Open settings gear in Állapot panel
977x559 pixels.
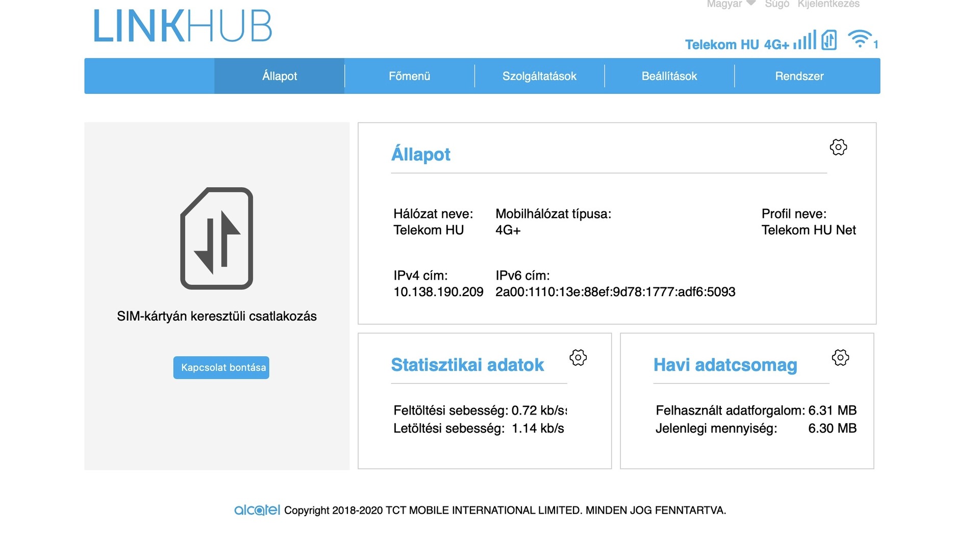(x=838, y=147)
